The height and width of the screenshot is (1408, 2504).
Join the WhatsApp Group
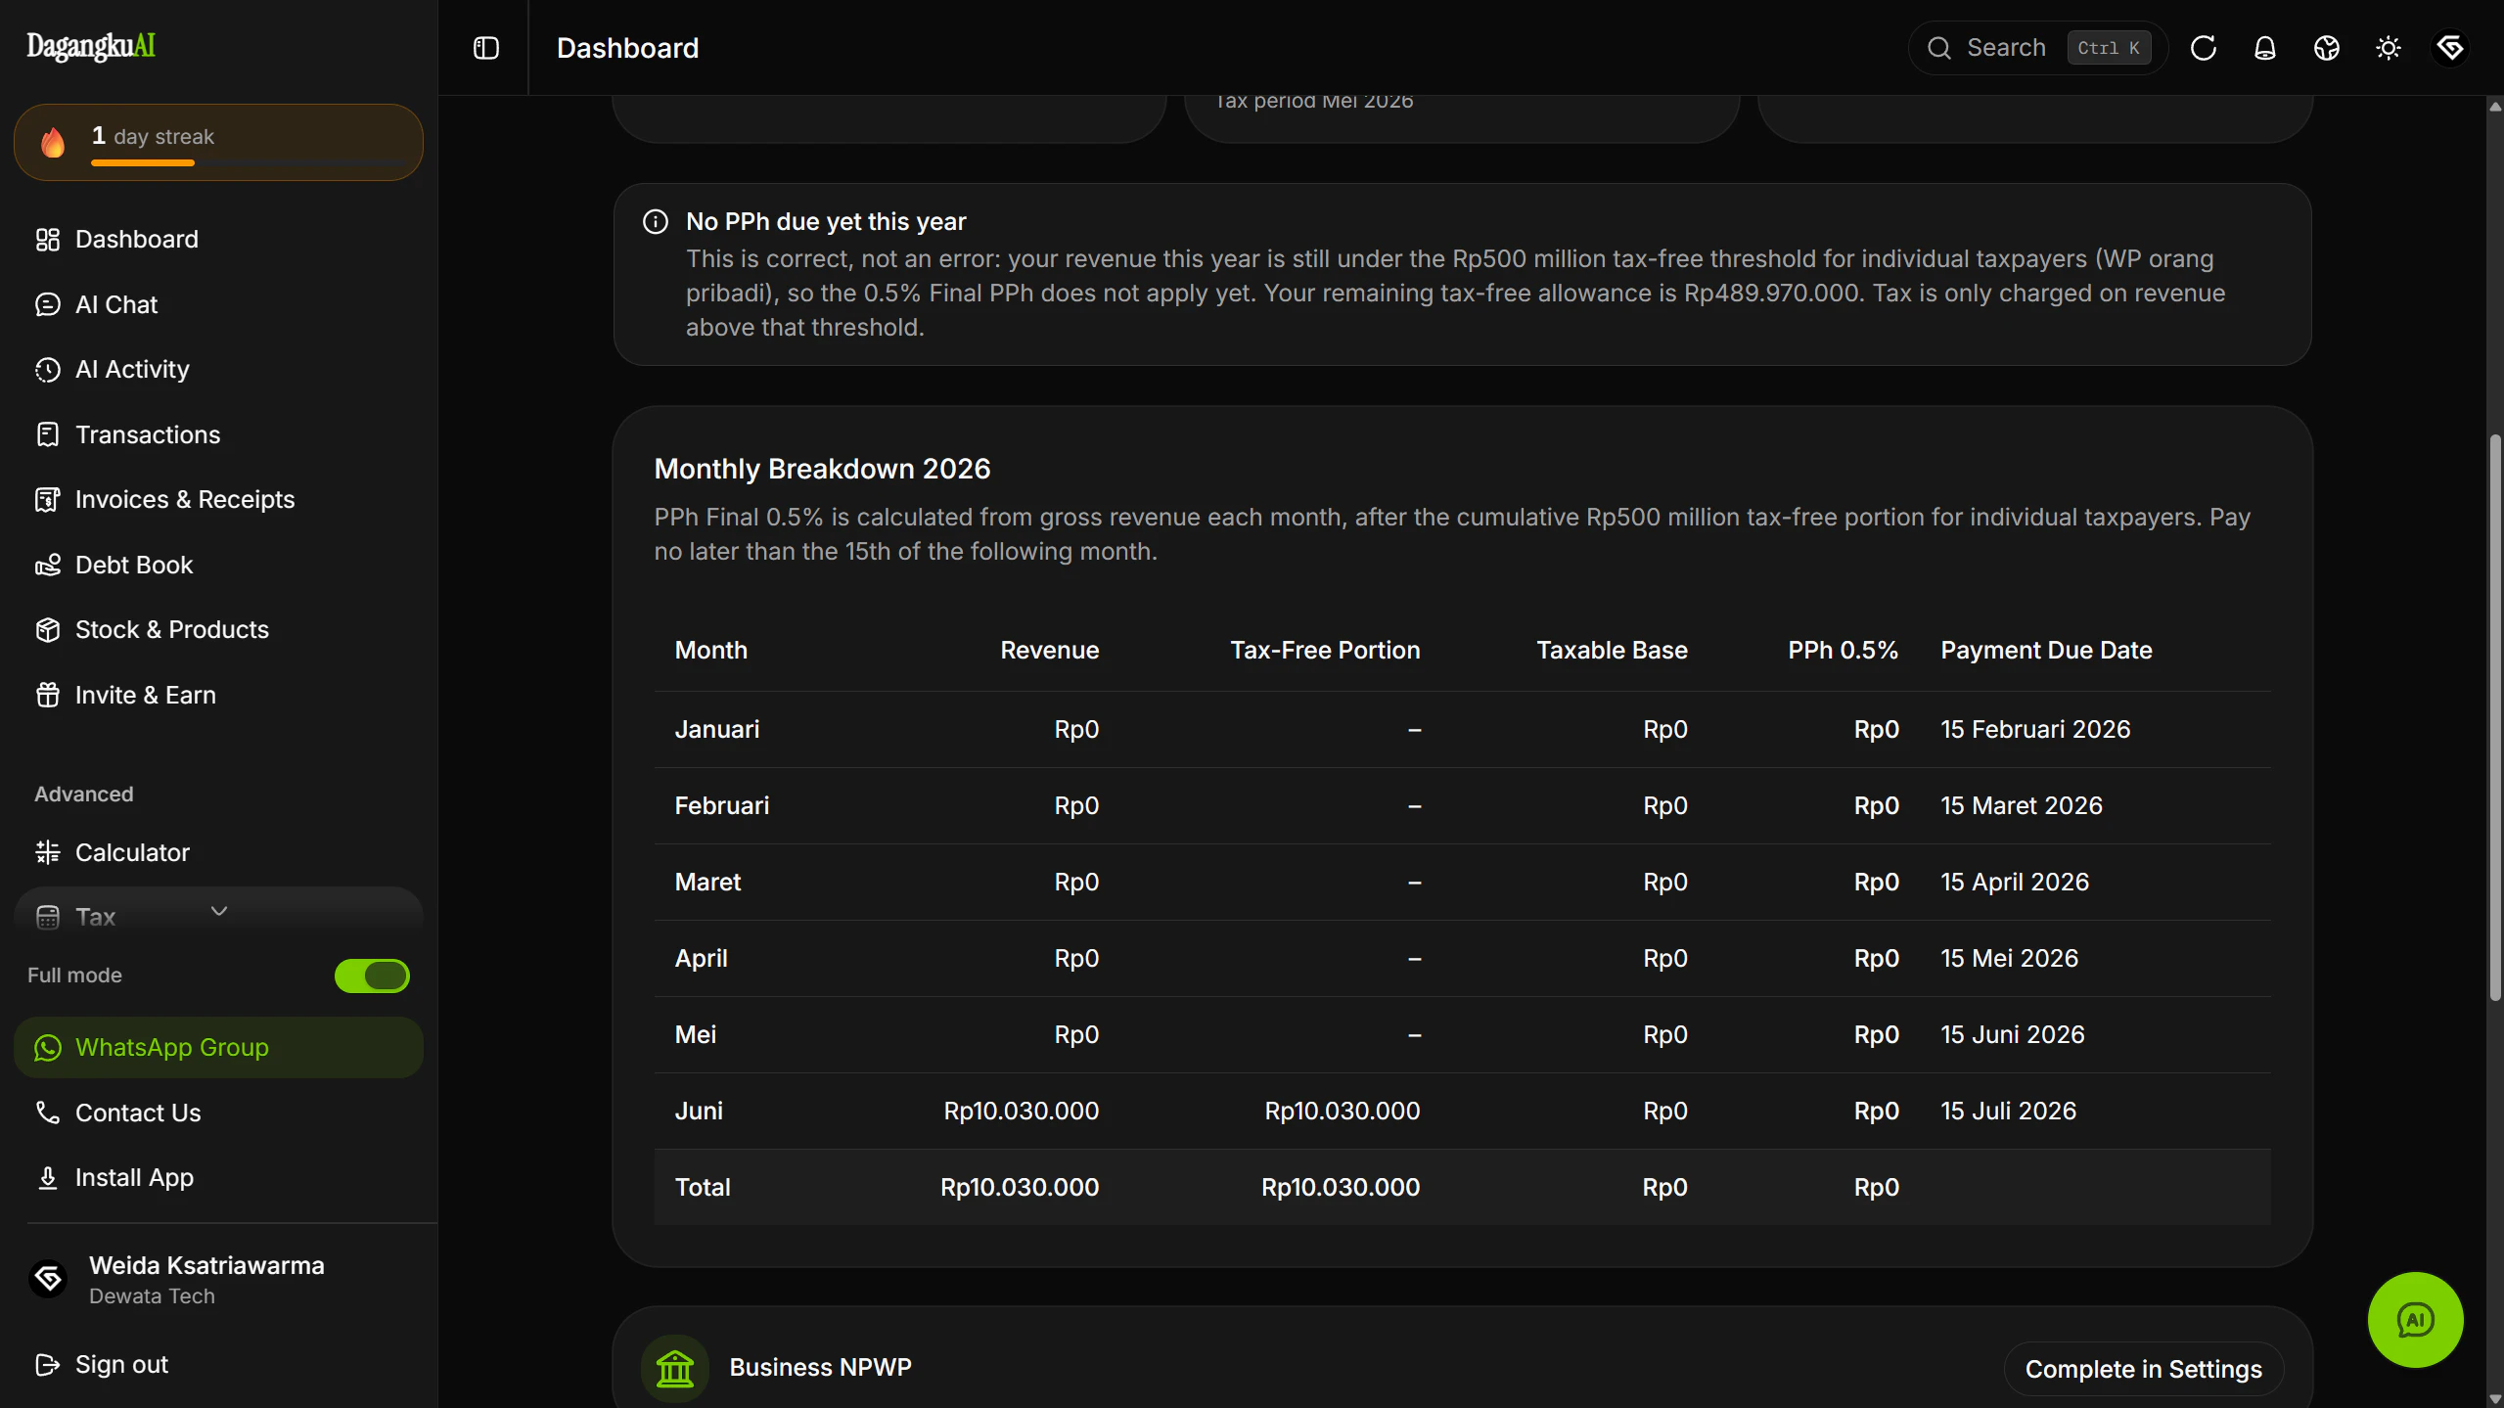click(x=218, y=1048)
